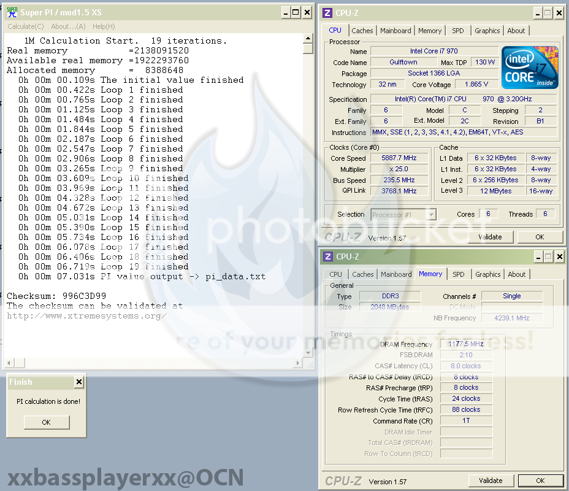Screen dimensions: 569x491
Task: Switch to CPU tab in lower CPU-Z window
Action: pyautogui.click(x=335, y=274)
